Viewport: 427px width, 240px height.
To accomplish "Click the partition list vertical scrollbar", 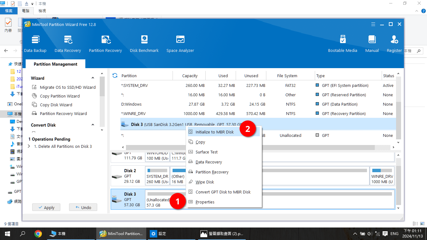I will pos(398,121).
